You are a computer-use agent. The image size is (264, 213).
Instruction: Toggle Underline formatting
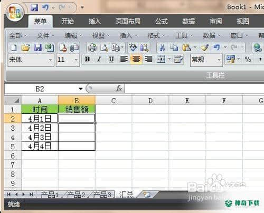(111, 60)
